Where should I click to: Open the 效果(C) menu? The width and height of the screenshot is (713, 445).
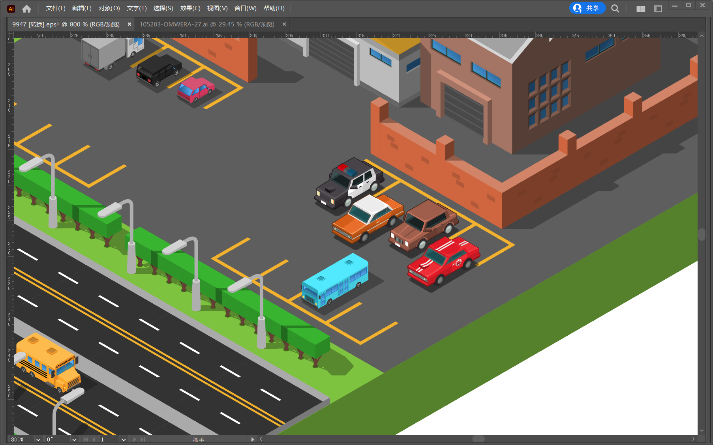coord(190,8)
